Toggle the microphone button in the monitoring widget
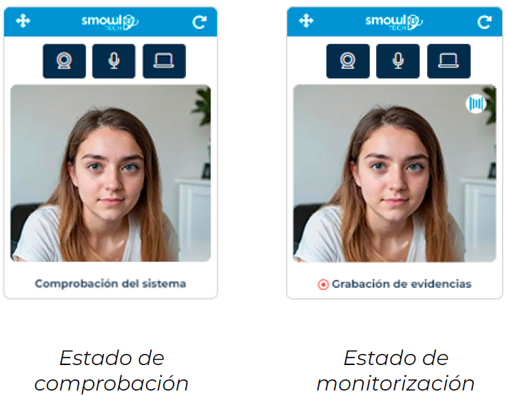The height and width of the screenshot is (396, 507). click(398, 61)
